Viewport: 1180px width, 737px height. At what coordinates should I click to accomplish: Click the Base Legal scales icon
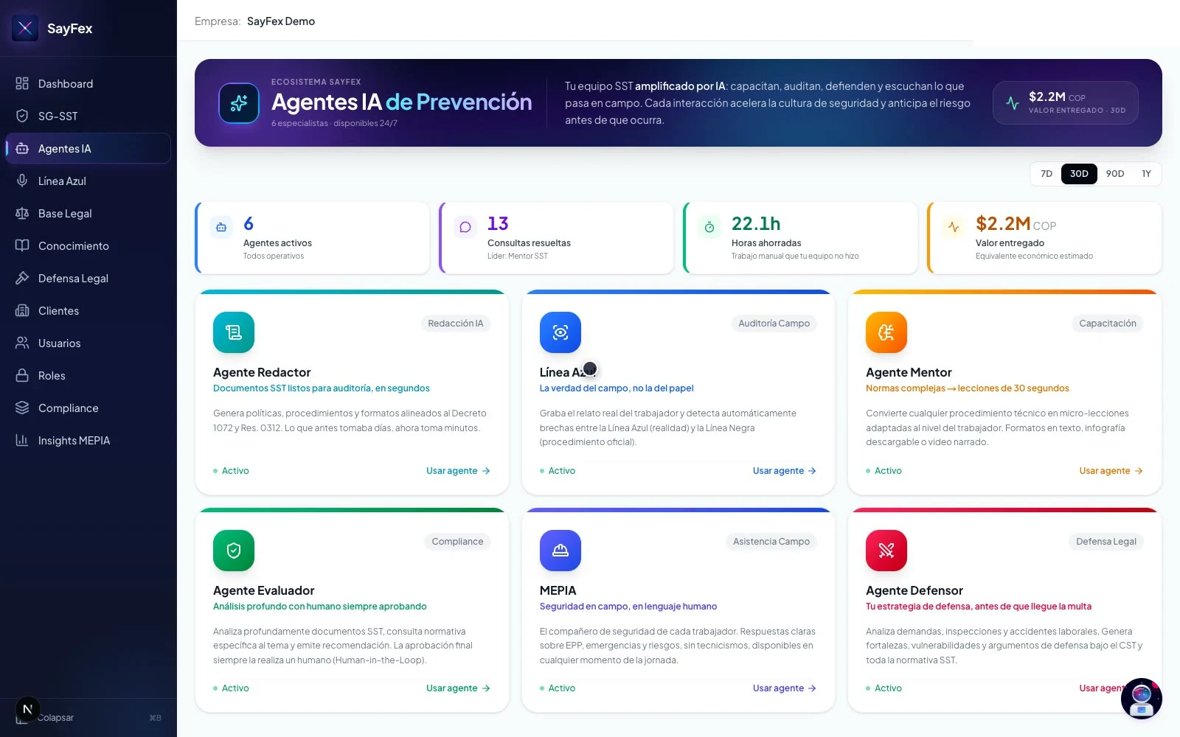(x=22, y=213)
